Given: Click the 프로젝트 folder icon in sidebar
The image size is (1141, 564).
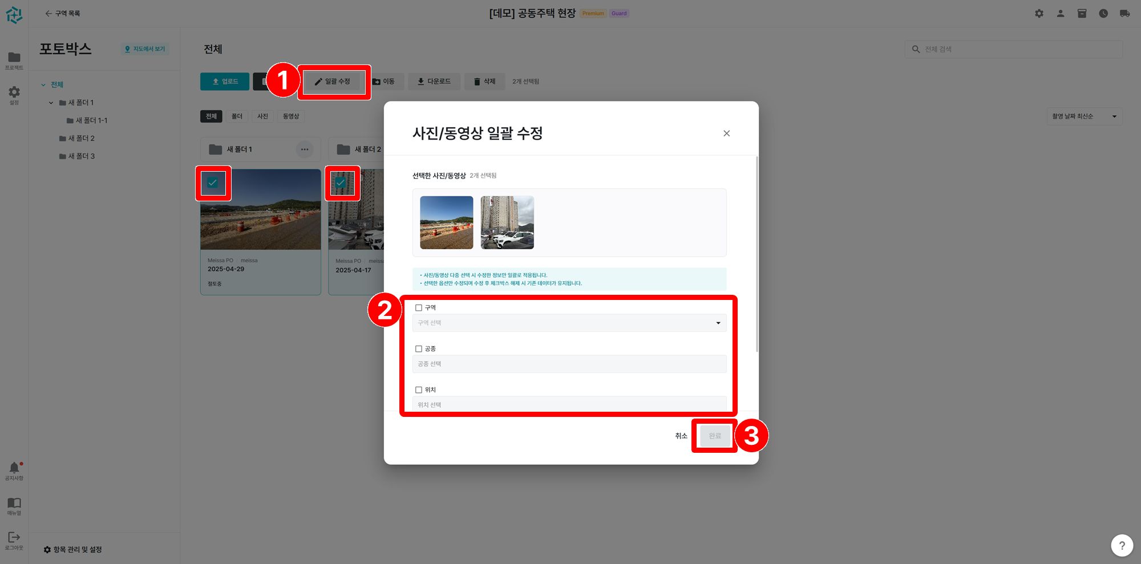Looking at the screenshot, I should coord(14,59).
